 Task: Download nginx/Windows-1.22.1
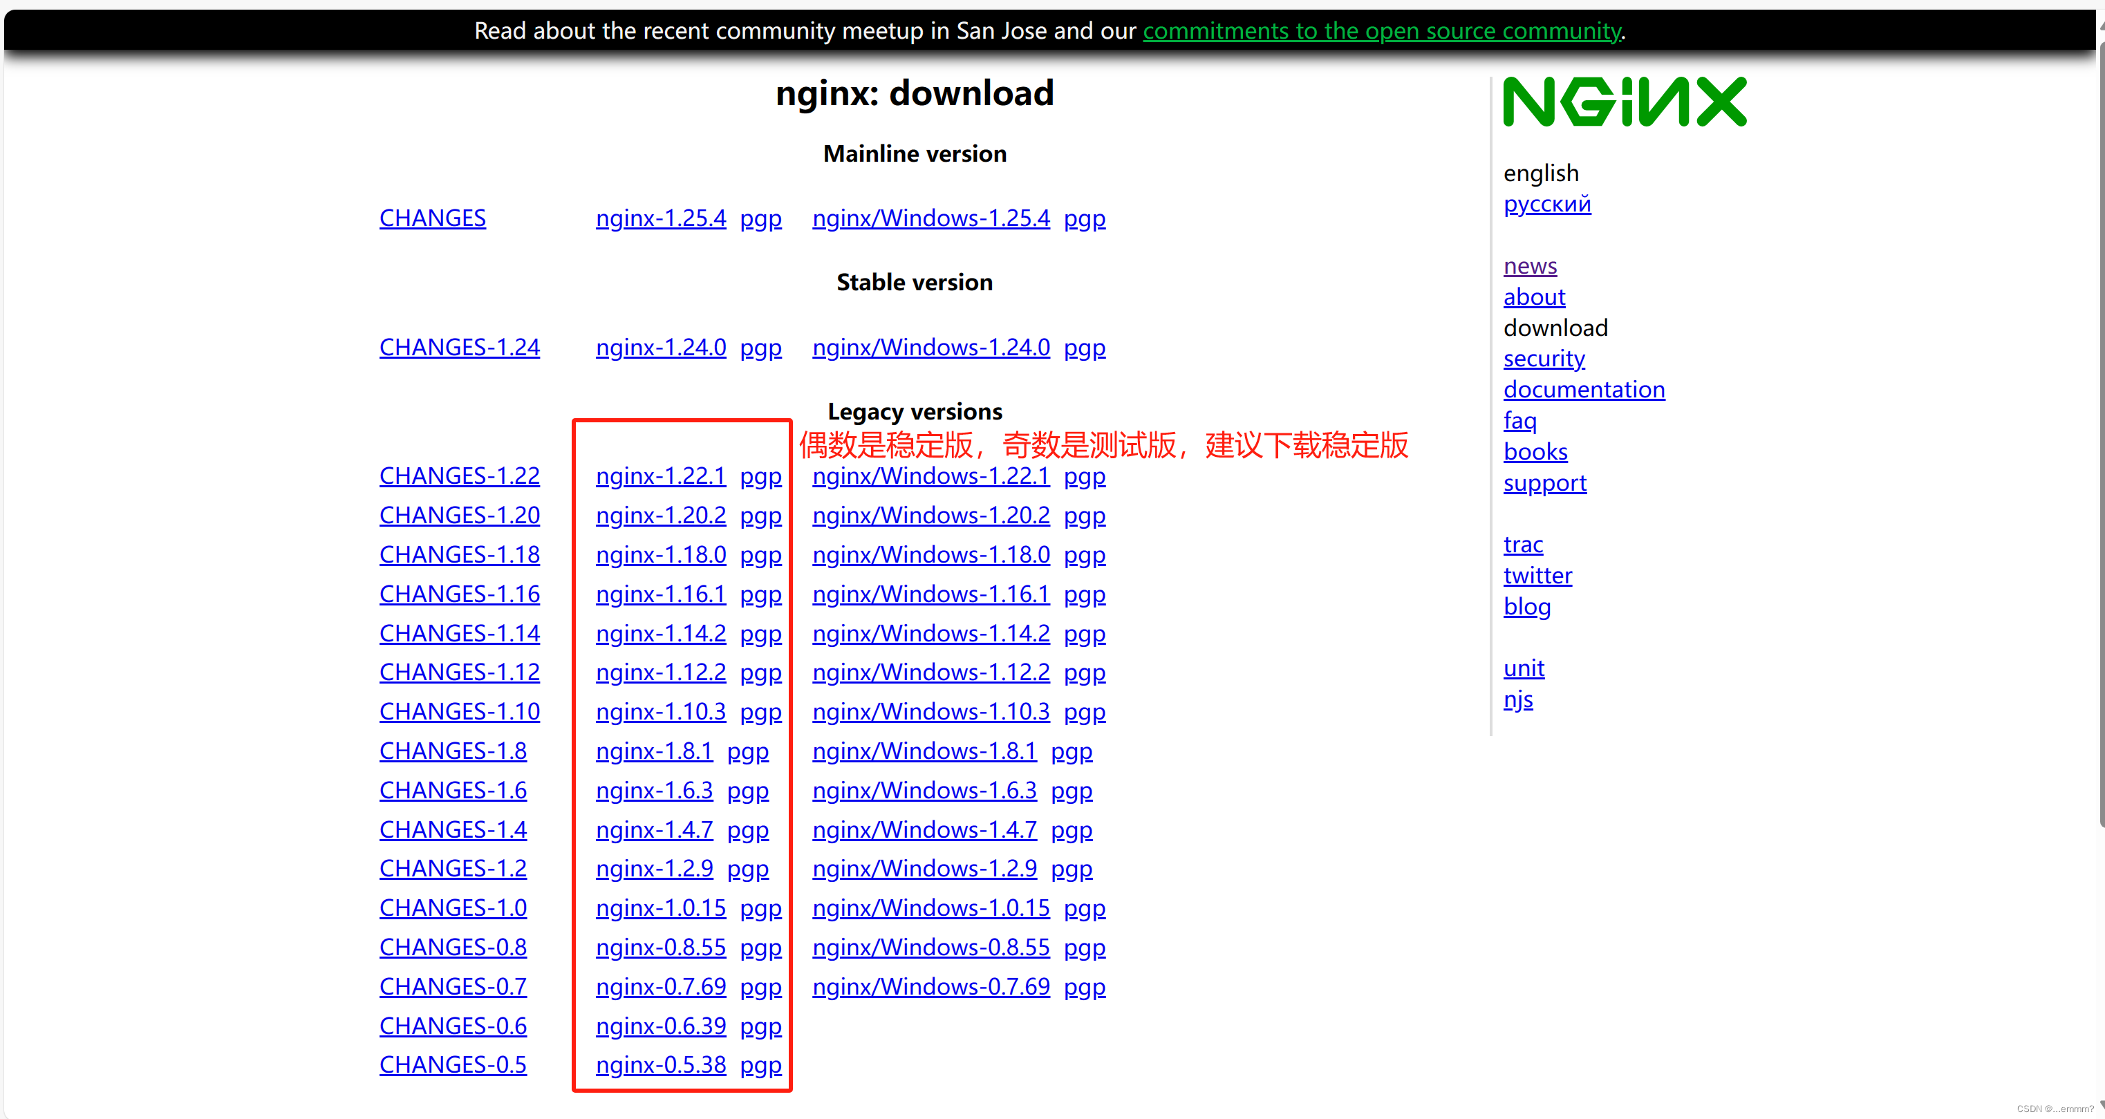(x=930, y=476)
